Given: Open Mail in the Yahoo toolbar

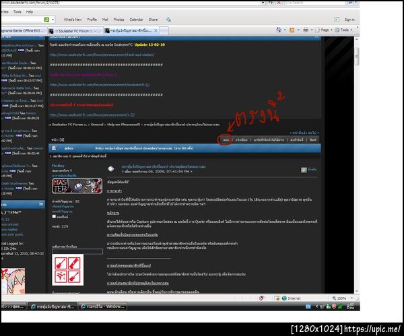Looking at the screenshot, I should (105, 20).
